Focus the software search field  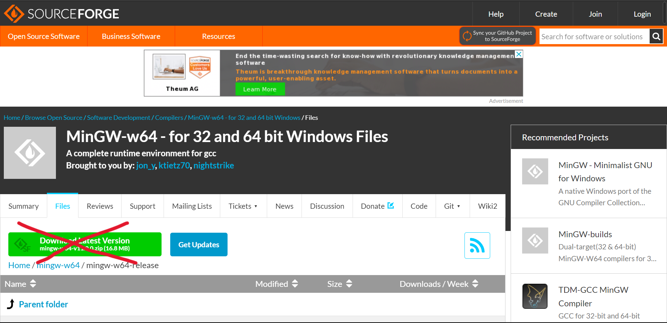pos(594,36)
